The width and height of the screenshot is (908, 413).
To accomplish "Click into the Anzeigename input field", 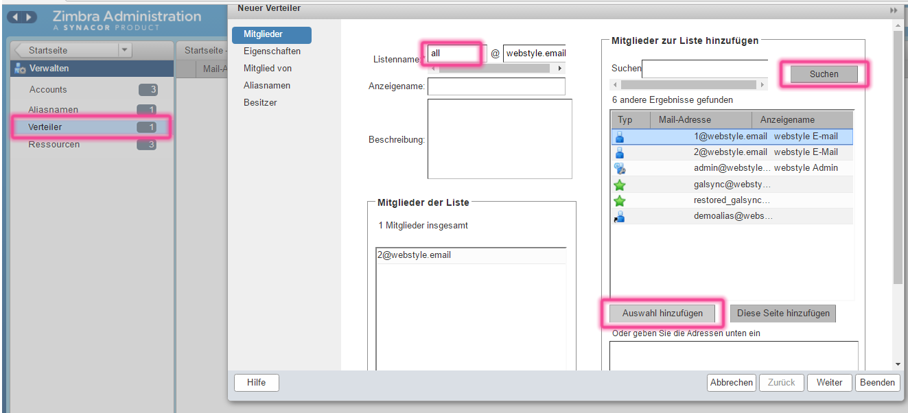I will coord(496,86).
